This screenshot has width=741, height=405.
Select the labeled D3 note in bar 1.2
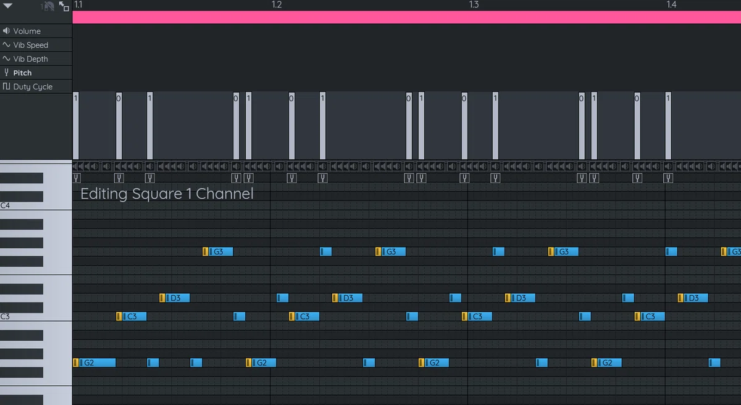tap(348, 298)
